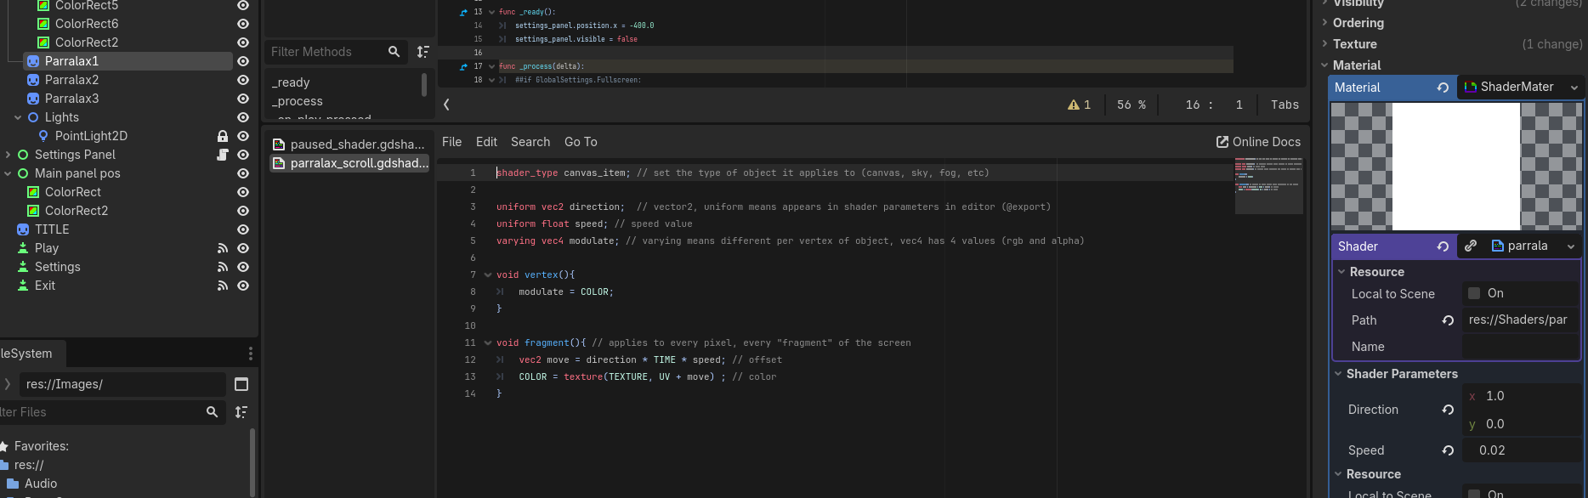
Task: Click the lock icon on PointLight2D
Action: click(x=223, y=136)
